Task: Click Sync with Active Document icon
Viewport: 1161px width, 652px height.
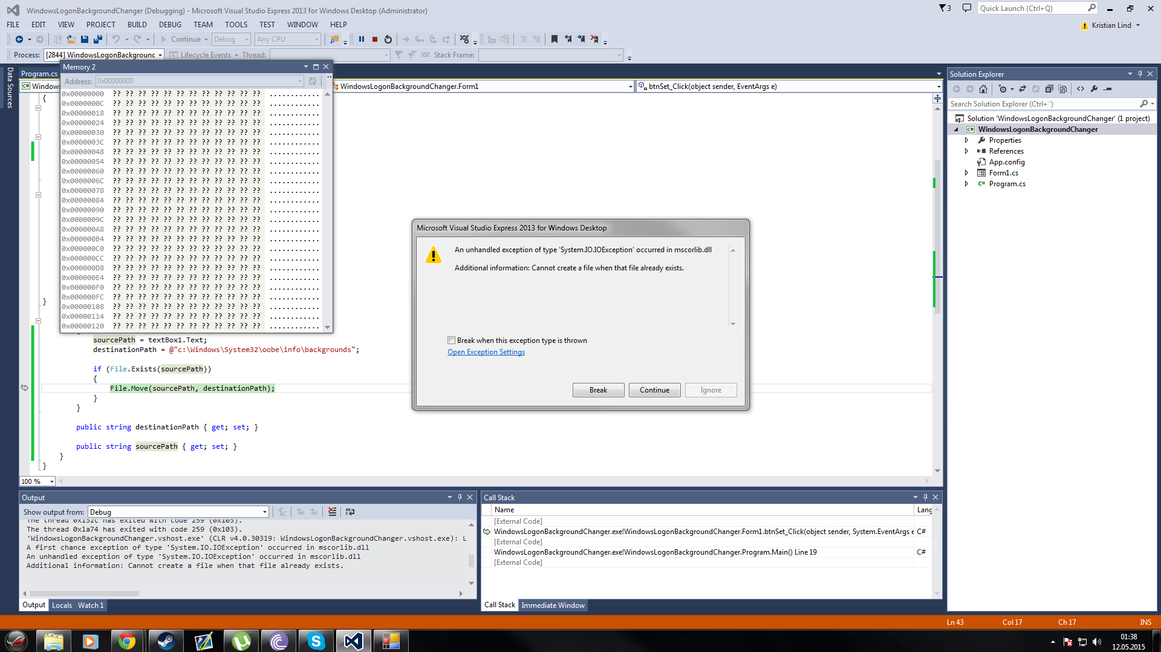Action: pyautogui.click(x=1023, y=89)
